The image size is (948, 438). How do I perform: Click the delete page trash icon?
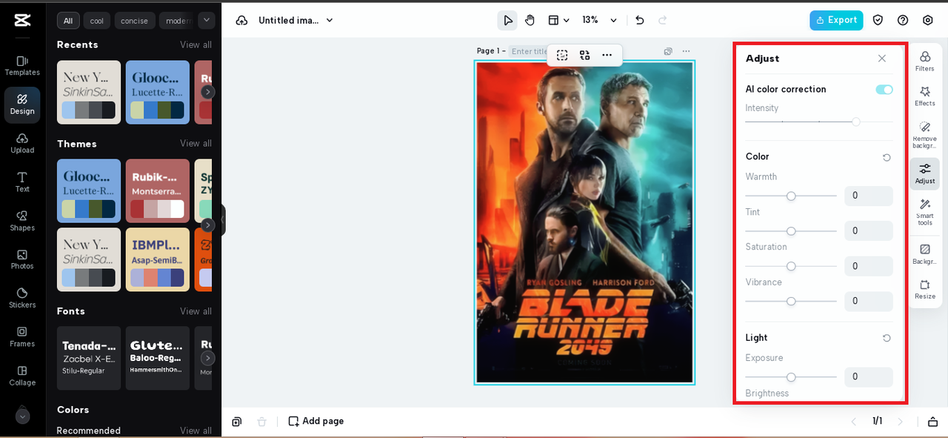point(261,421)
